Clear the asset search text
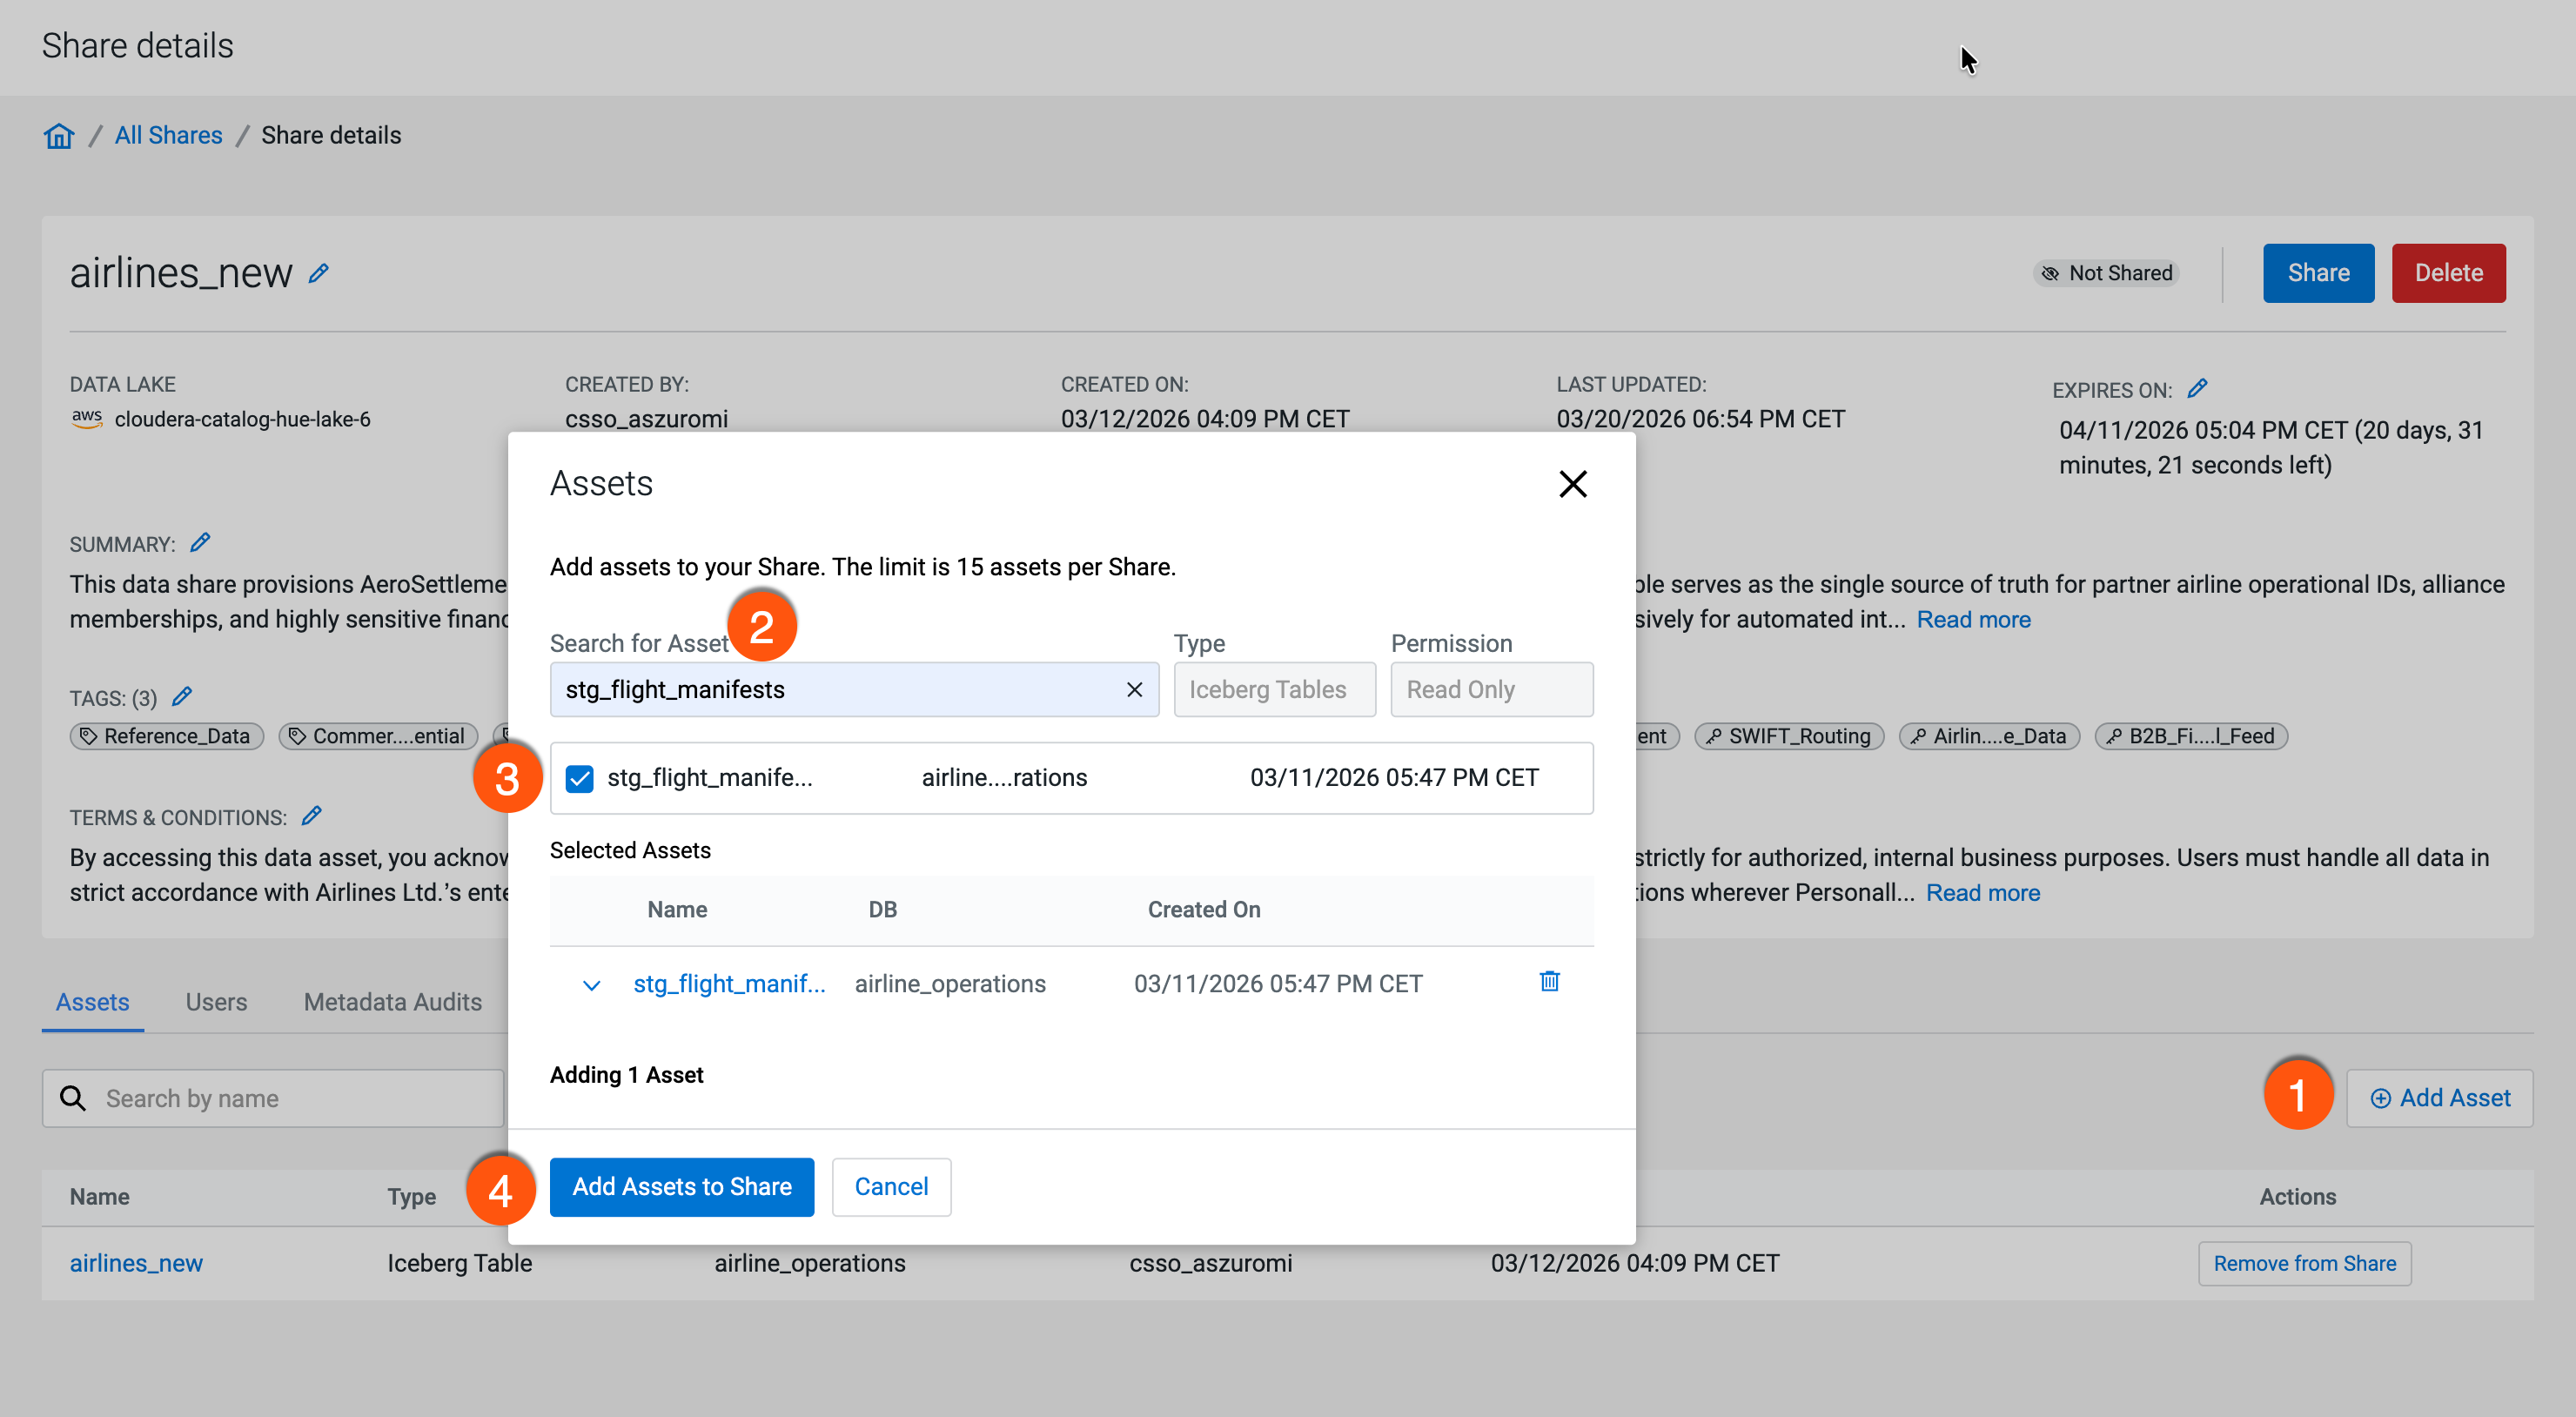 coord(1134,689)
